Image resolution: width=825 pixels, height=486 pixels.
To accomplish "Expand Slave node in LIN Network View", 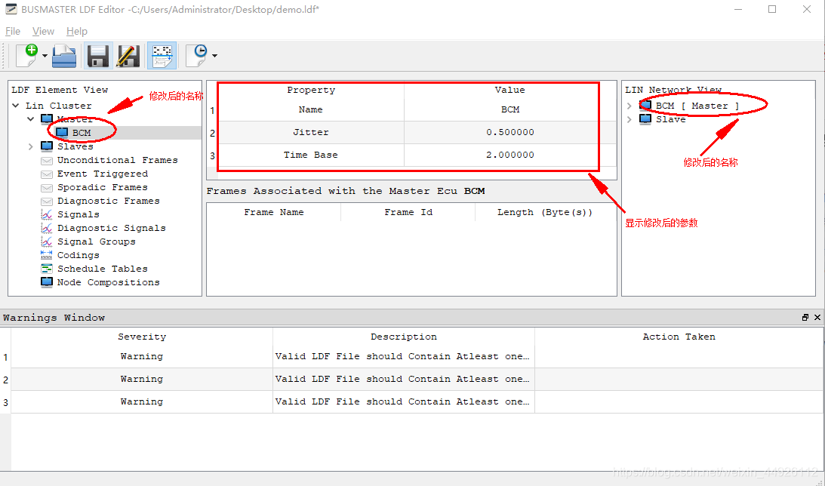I will tap(630, 119).
